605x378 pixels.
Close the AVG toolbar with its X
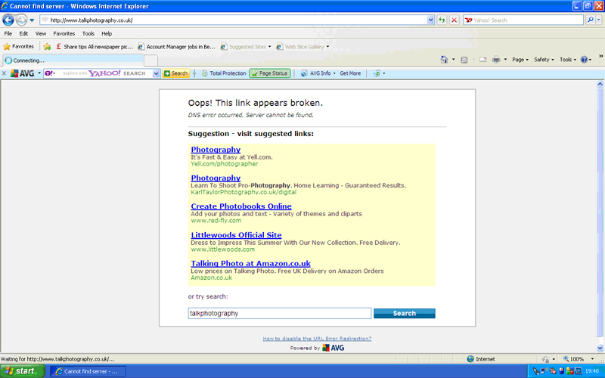pyautogui.click(x=4, y=73)
